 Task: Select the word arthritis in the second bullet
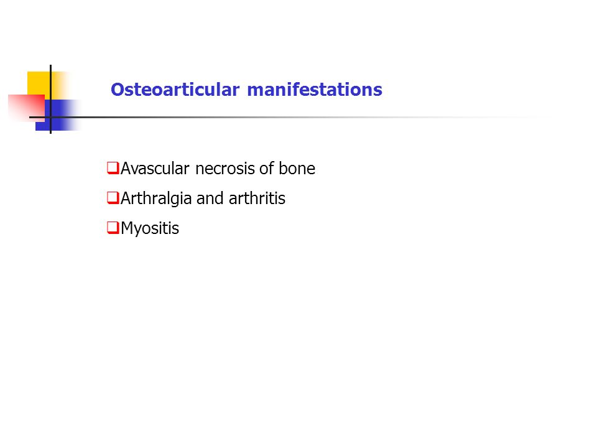(x=257, y=198)
